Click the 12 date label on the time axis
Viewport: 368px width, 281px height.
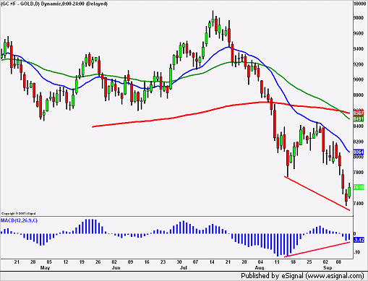click(66, 262)
